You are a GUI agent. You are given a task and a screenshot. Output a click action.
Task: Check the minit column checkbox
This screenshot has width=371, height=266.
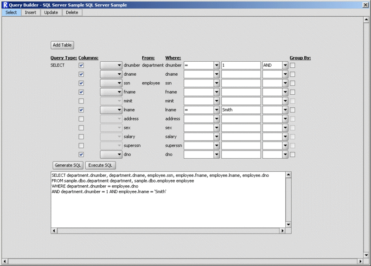pos(81,101)
